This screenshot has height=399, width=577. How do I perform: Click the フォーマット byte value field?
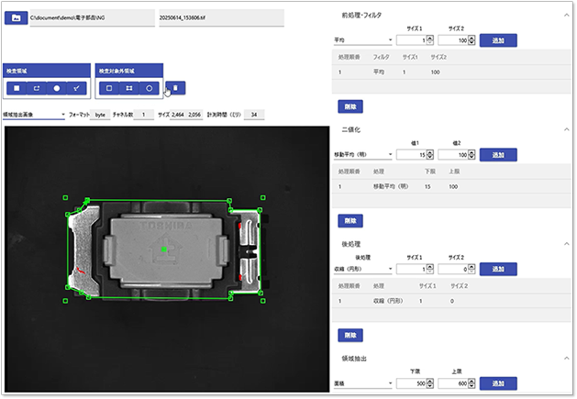[100, 115]
